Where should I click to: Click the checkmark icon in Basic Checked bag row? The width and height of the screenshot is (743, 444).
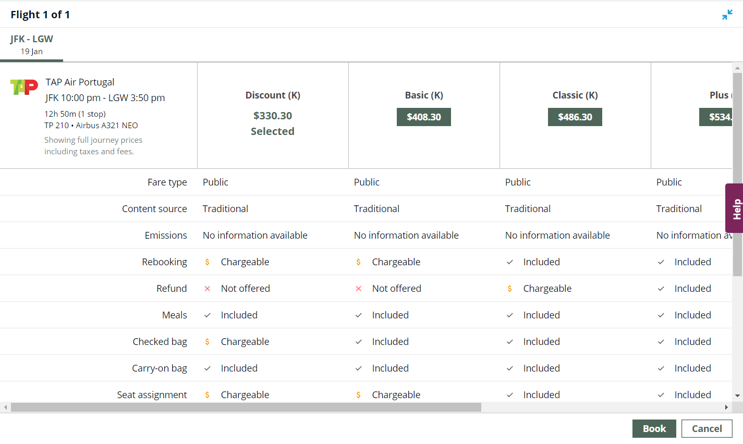(358, 342)
